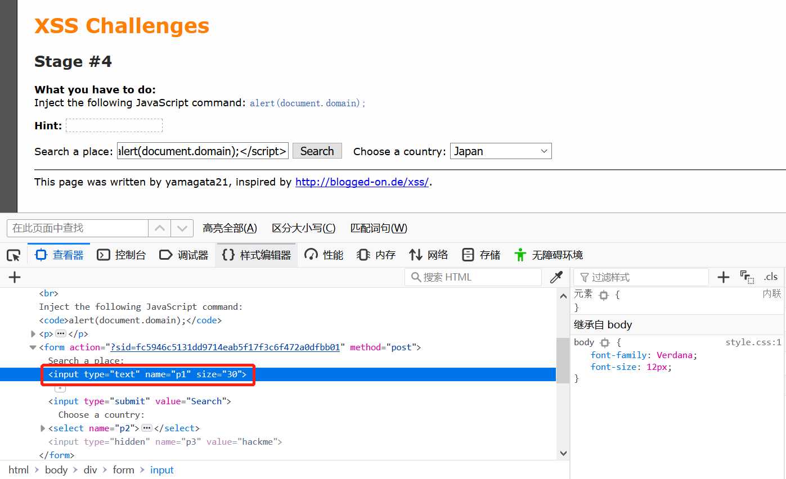786x479 pixels.
Task: Select the <code> alert node
Action: point(130,320)
